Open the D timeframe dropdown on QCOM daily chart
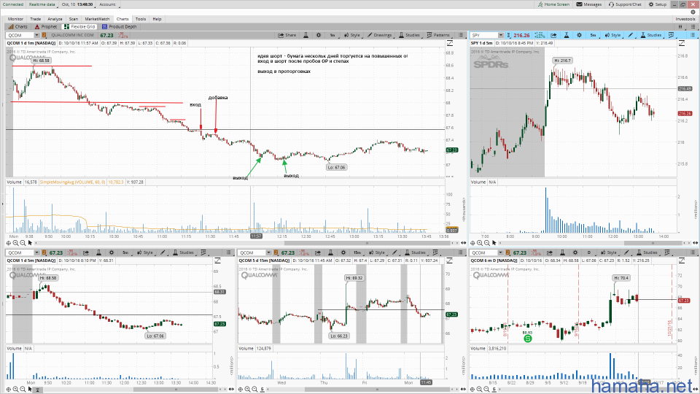Image resolution: width=700 pixels, height=394 pixels. click(589, 252)
